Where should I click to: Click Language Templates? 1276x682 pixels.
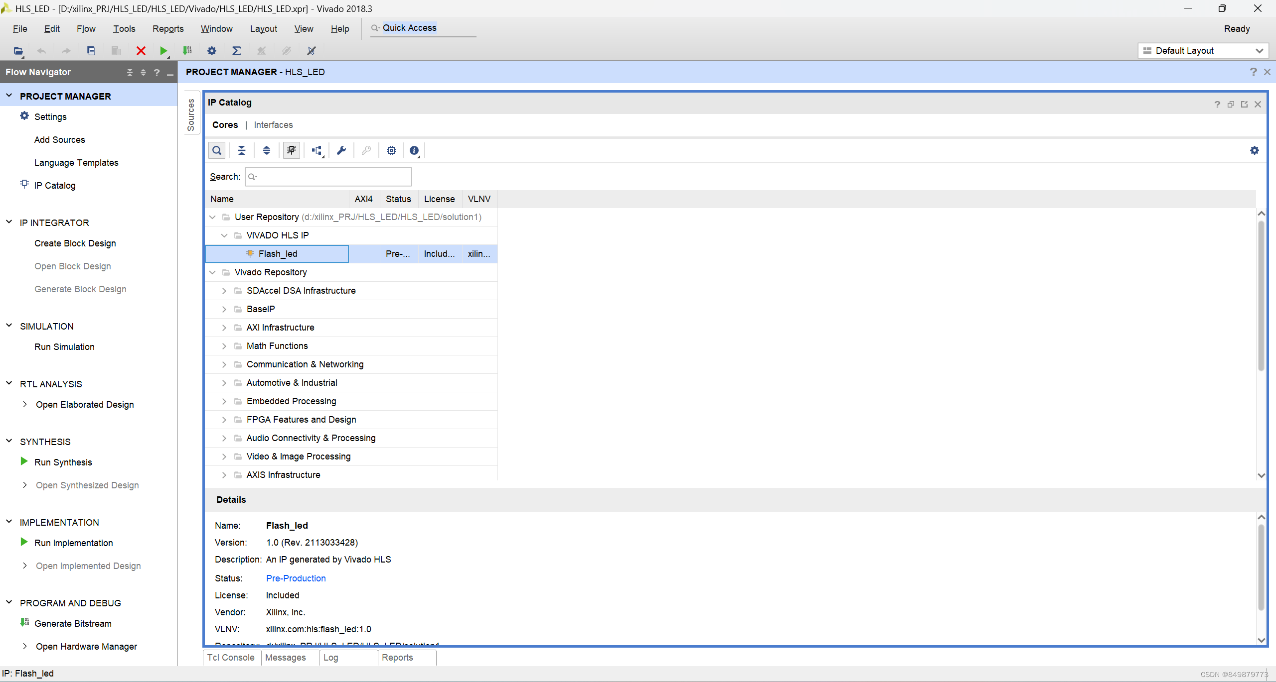pos(76,163)
